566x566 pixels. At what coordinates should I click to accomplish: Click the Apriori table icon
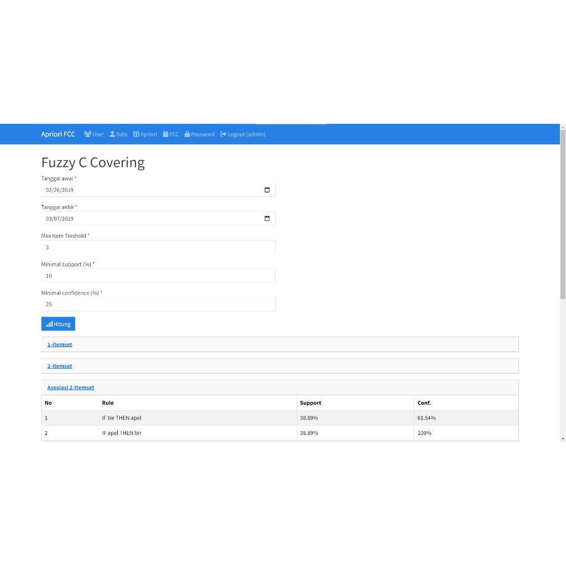coord(137,134)
